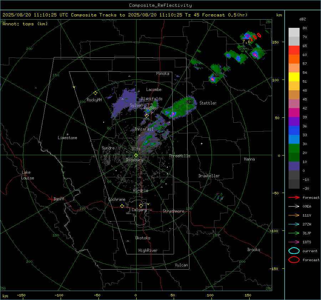Click the cyan current ellipse legend icon

[x=294, y=251]
